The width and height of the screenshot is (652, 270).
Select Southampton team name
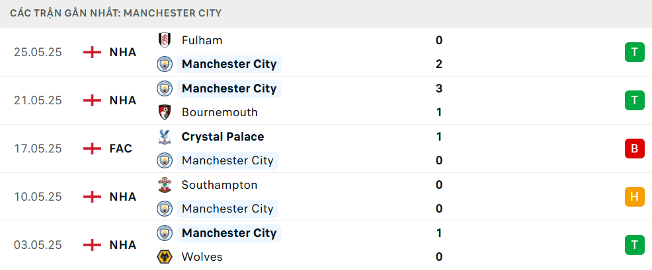point(220,185)
